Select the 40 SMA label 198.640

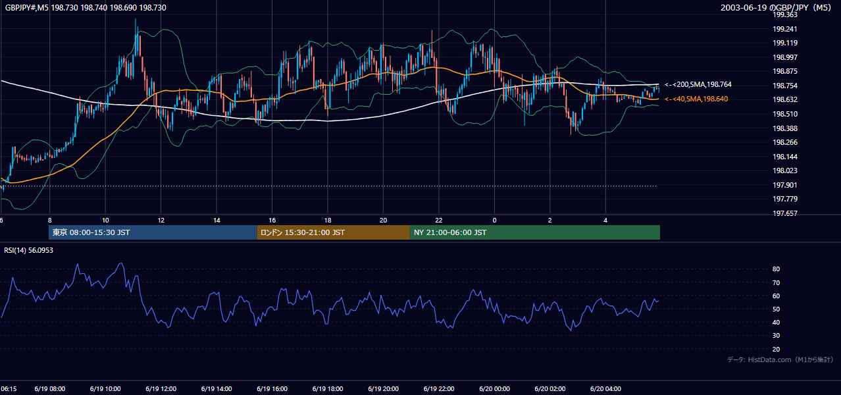[696, 99]
